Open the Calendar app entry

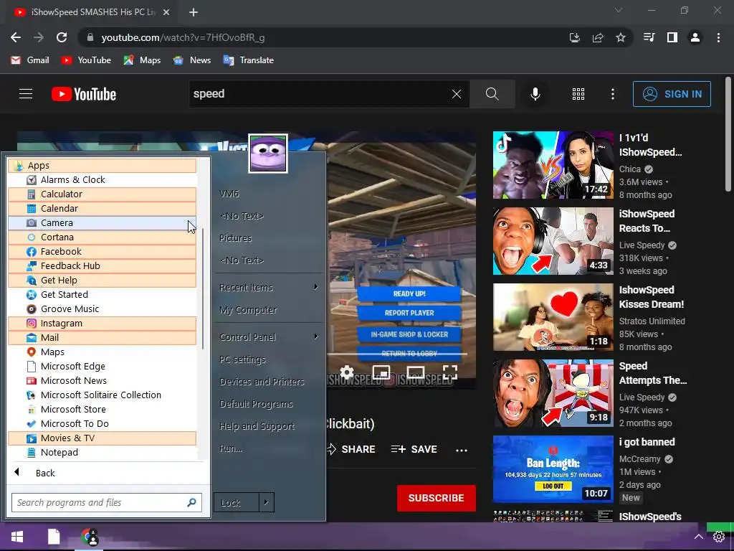pyautogui.click(x=102, y=209)
